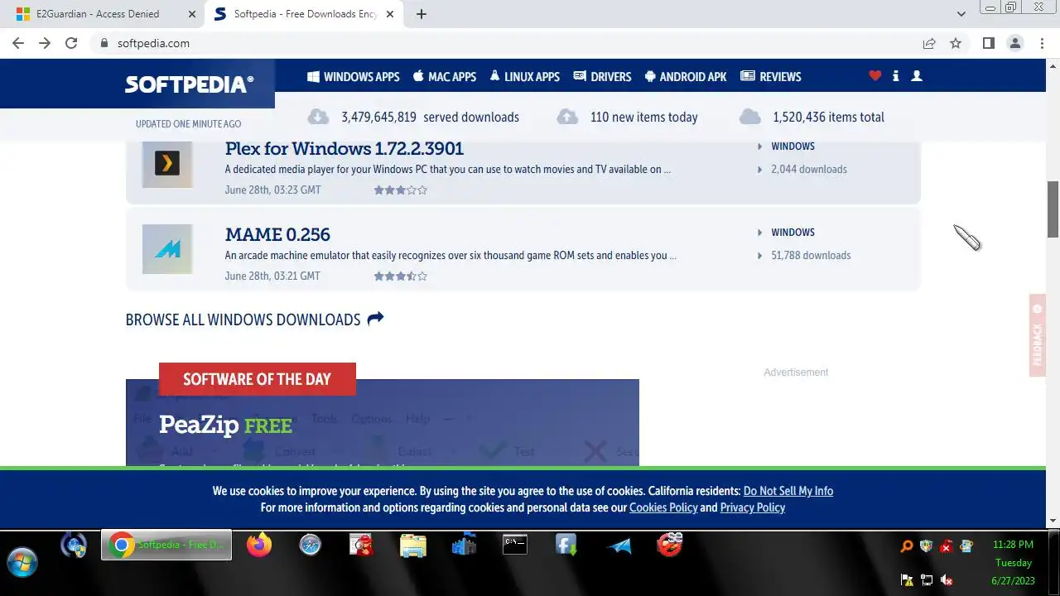Click the taskbar clock showing 11:28 PM
This screenshot has width=1060, height=596.
coord(1013,545)
